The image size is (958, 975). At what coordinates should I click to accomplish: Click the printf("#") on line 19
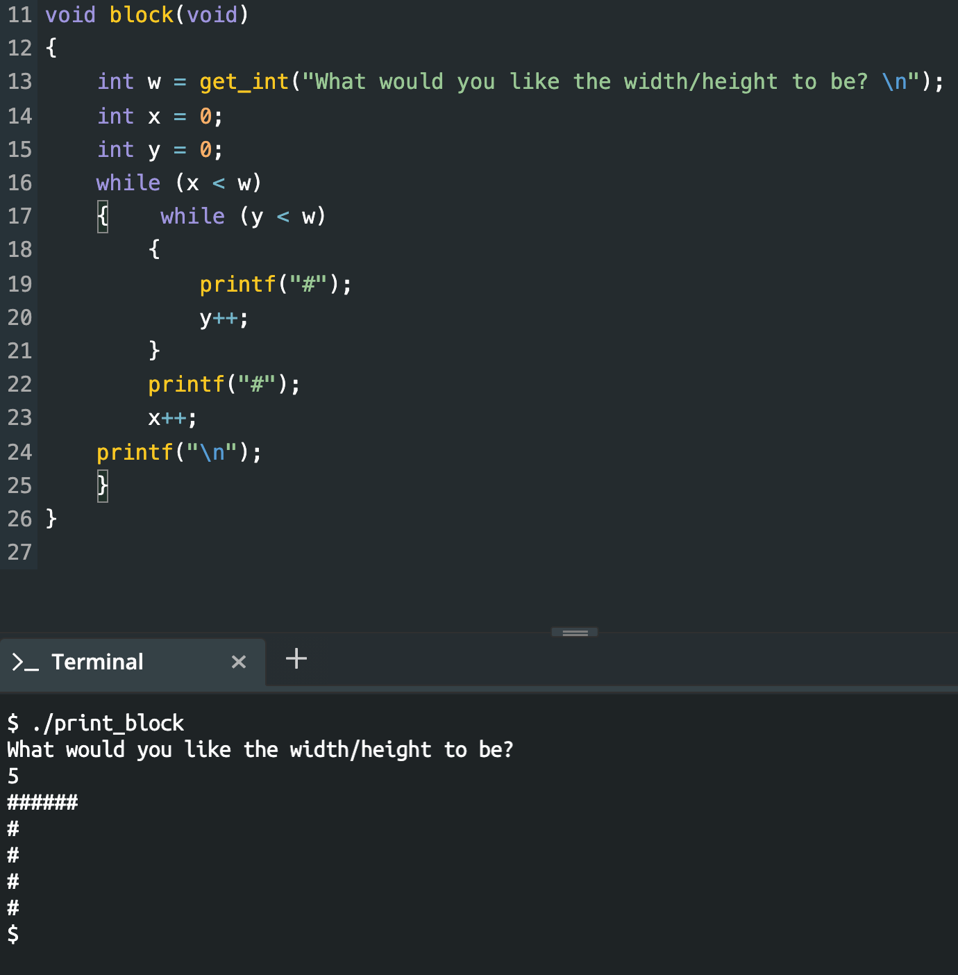click(276, 284)
